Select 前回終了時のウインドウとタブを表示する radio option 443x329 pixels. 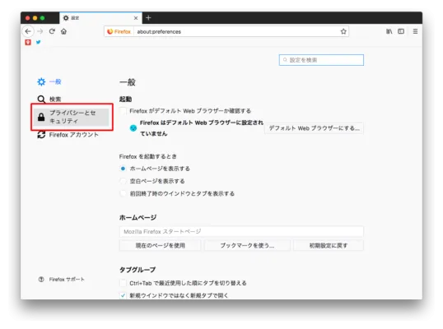pyautogui.click(x=123, y=193)
